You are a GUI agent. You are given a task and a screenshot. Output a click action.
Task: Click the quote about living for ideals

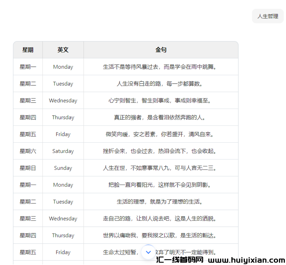(161, 202)
